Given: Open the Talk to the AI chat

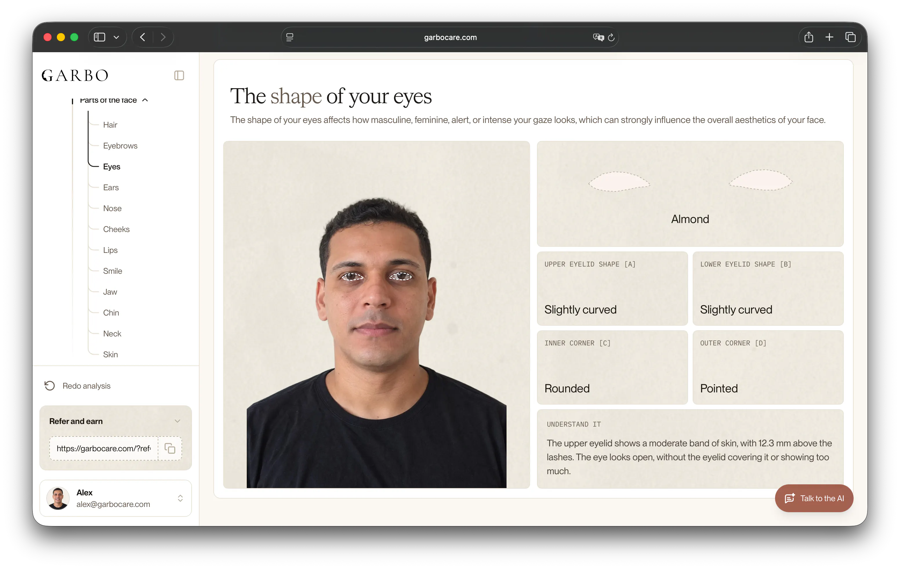Looking at the screenshot, I should click(814, 498).
